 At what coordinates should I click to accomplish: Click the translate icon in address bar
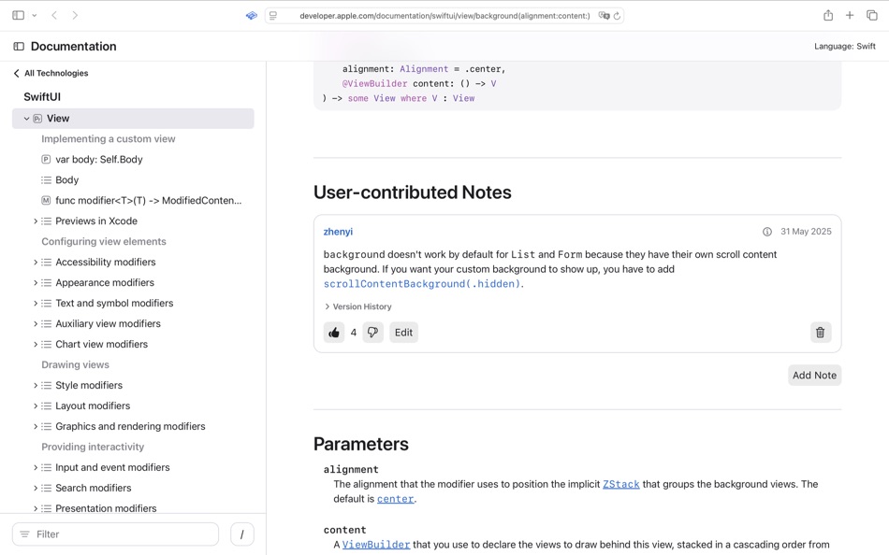tap(604, 15)
